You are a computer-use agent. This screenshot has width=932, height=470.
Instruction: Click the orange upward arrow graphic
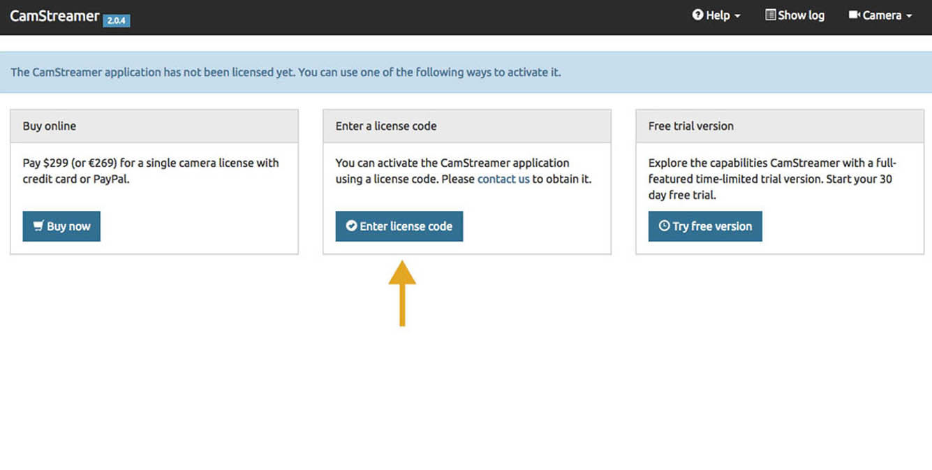(402, 293)
